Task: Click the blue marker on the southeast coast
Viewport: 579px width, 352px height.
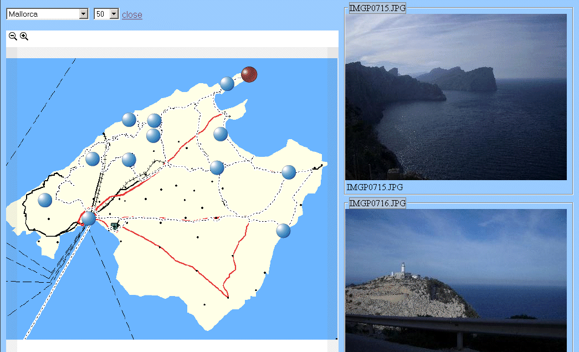Action: click(283, 231)
